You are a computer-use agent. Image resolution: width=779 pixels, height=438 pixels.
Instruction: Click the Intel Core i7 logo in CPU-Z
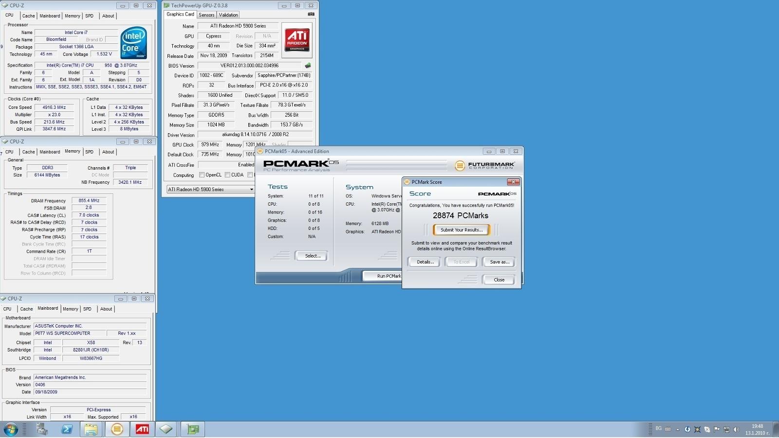(133, 43)
